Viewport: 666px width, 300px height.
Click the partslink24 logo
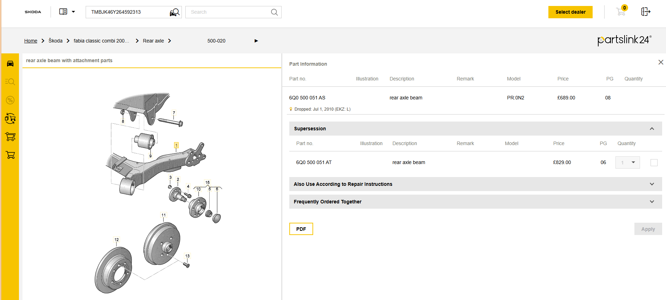[624, 40]
